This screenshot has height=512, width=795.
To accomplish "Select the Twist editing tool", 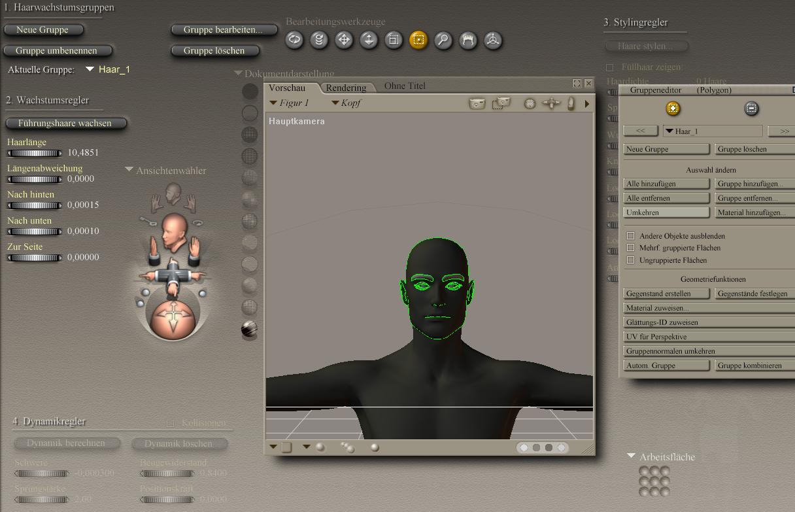I will (319, 40).
